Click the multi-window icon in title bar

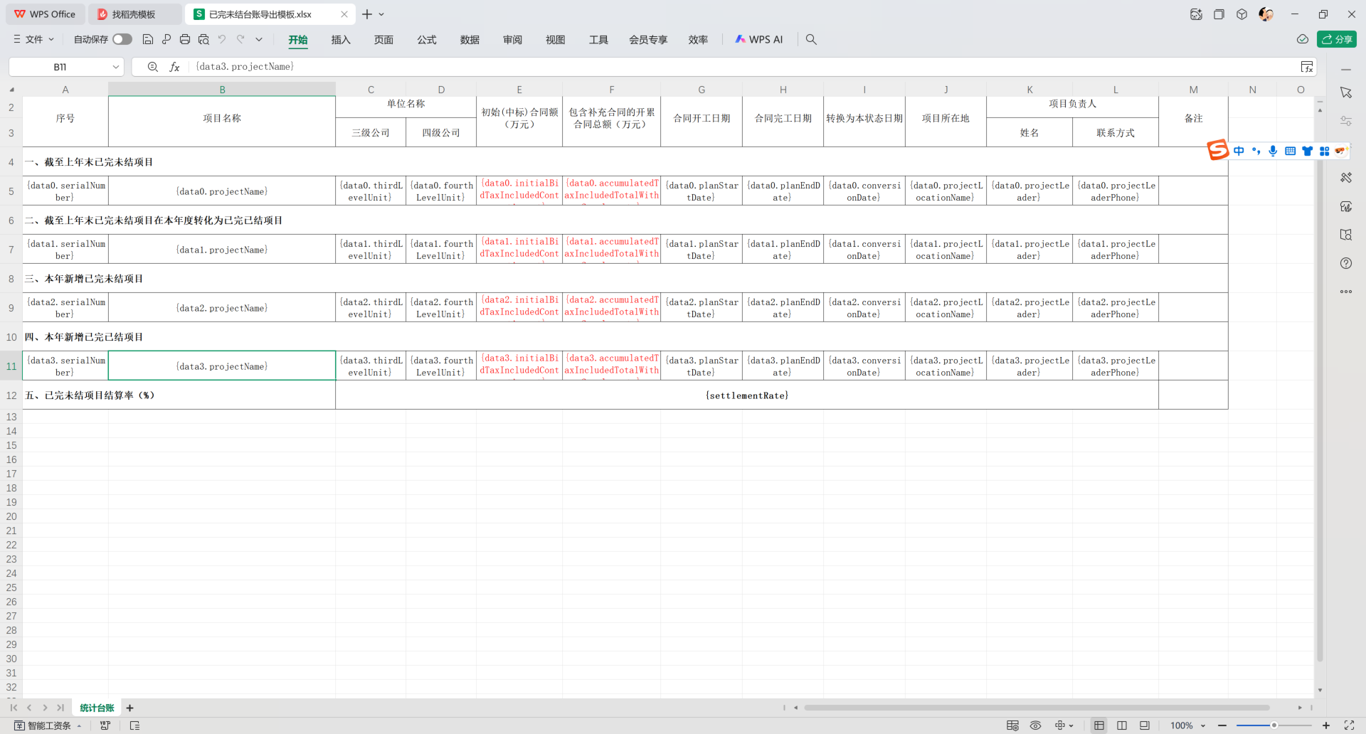[1219, 14]
